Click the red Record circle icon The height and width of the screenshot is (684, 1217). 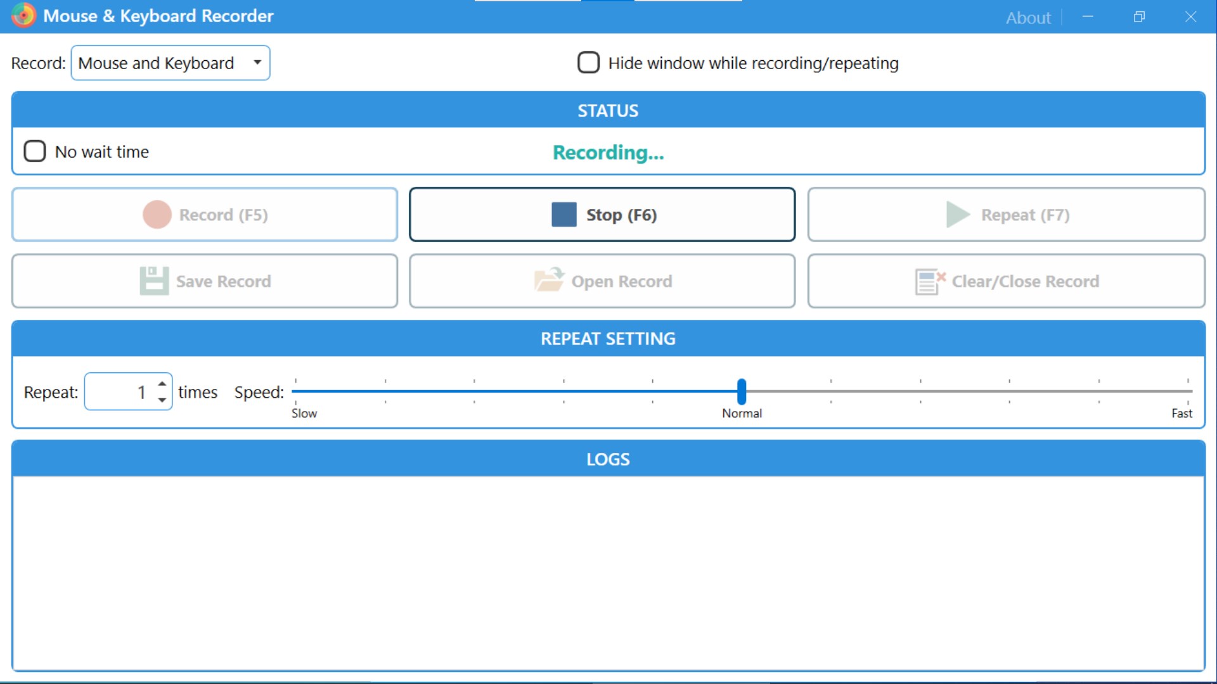point(157,215)
